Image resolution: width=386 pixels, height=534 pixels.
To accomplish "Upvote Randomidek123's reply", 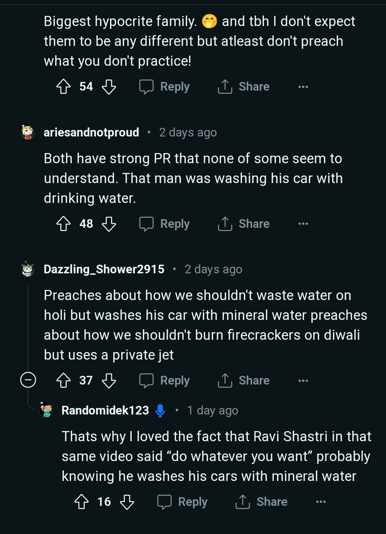I will click(82, 502).
